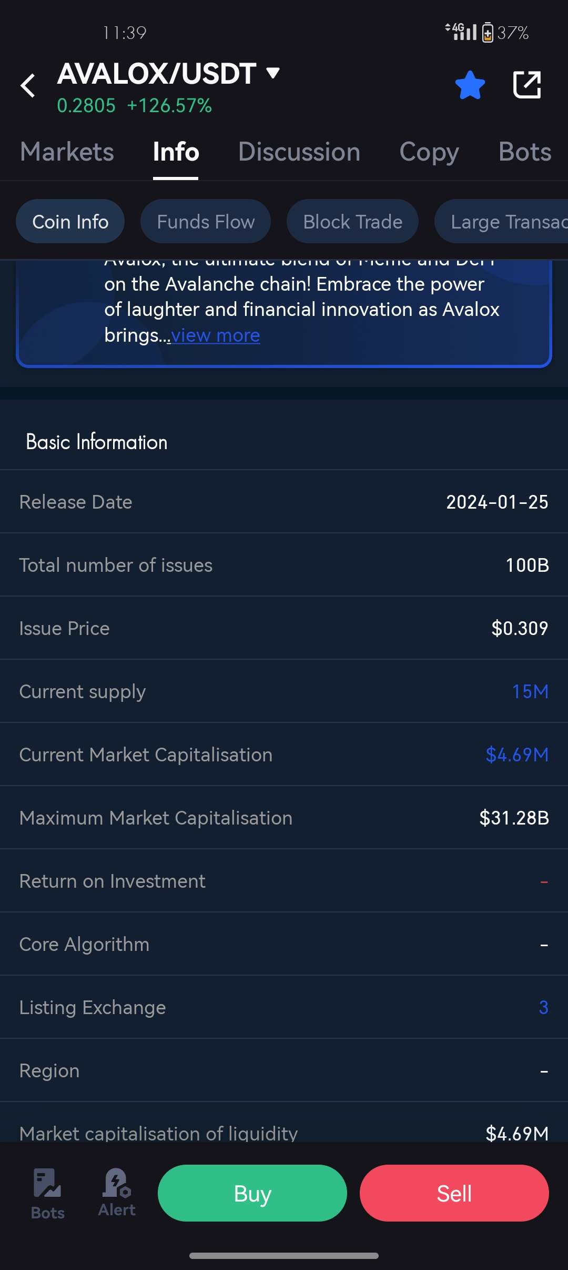This screenshot has height=1270, width=568.
Task: Open the Copy tab
Action: pyautogui.click(x=429, y=152)
